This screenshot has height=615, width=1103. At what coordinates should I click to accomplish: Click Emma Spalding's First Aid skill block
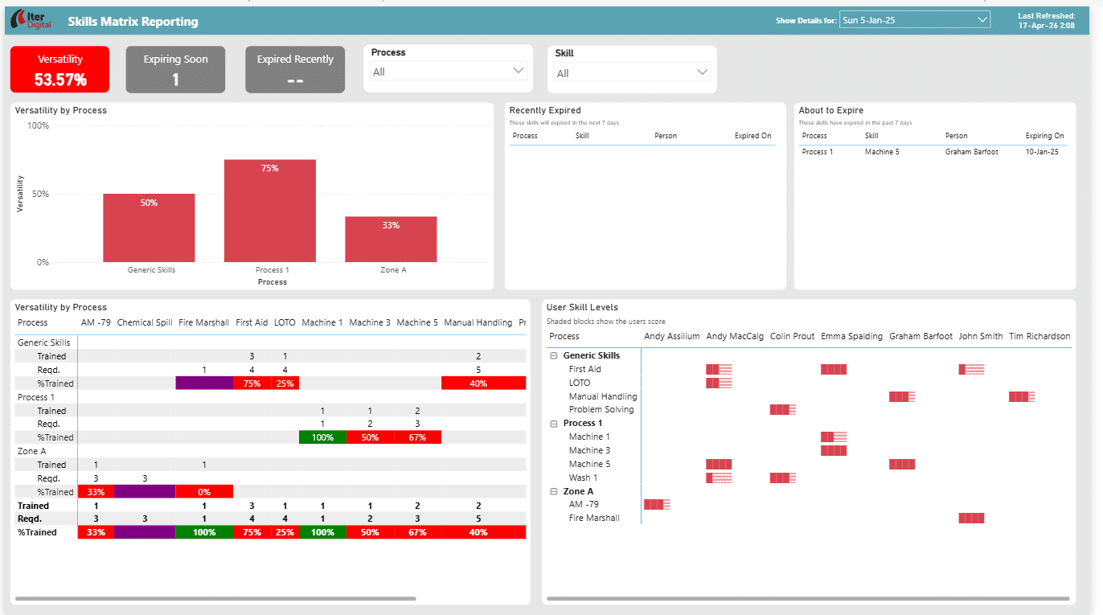834,370
